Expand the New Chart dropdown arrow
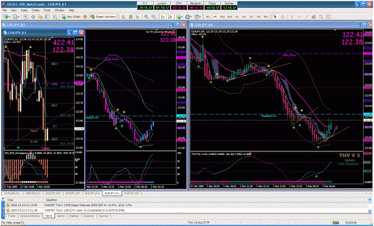This screenshot has width=374, height=226. coord(10,17)
